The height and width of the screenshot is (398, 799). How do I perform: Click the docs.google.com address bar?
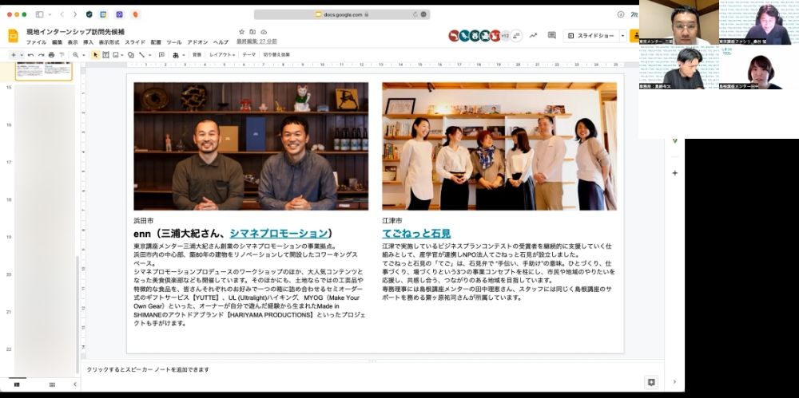click(x=342, y=14)
